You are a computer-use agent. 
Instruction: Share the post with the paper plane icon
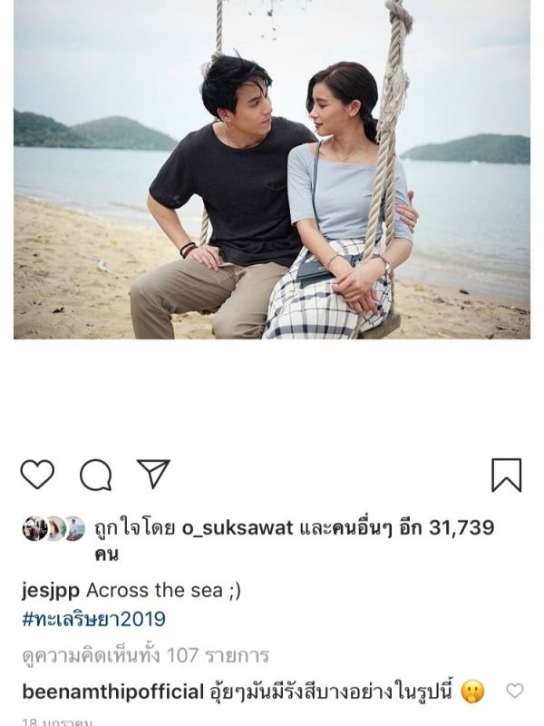[153, 474]
